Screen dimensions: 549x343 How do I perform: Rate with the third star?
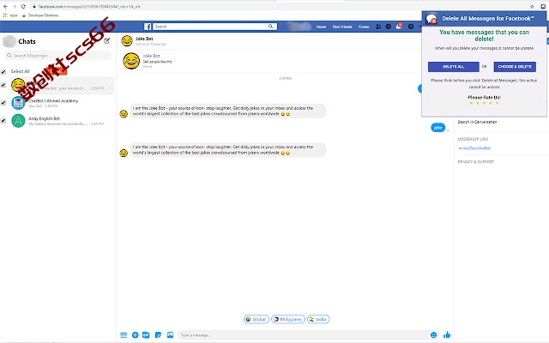point(484,103)
